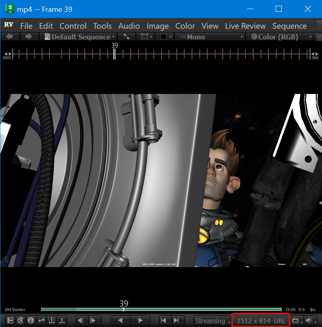
Task: Open the Color menu
Action: click(185, 26)
